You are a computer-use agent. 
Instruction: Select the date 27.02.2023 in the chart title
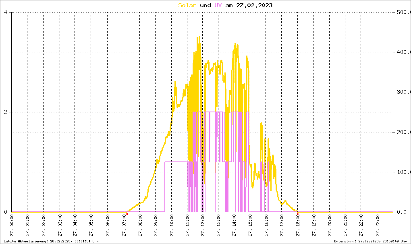tap(254, 5)
